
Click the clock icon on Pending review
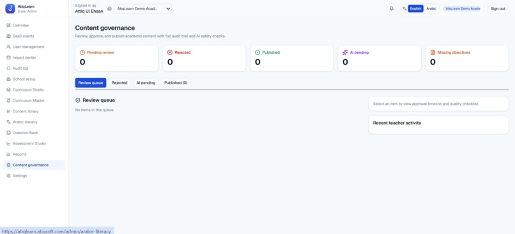[82, 52]
